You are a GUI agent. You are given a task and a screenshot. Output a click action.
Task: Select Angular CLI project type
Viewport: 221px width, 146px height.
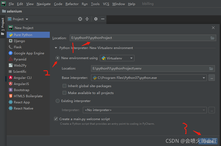tap(28, 78)
